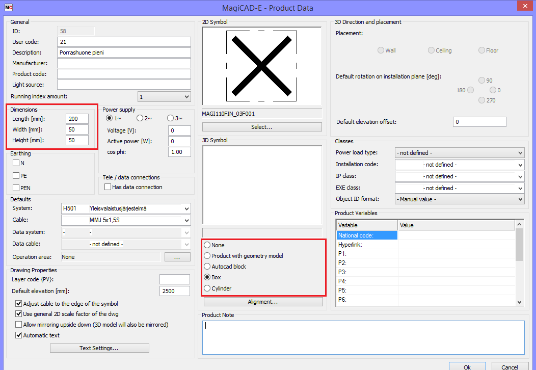Click the Default elevation [mm] field
This screenshot has width=536, height=370.
(175, 291)
